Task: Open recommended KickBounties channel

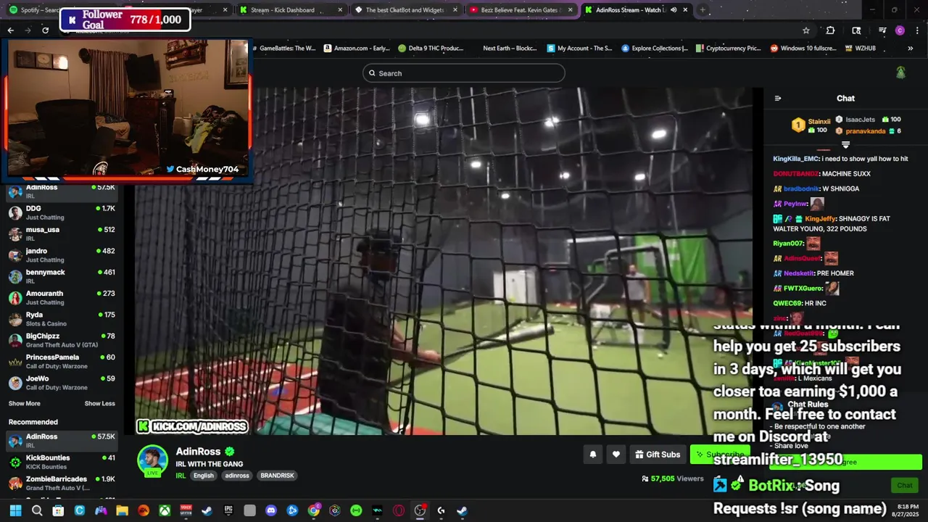Action: [x=62, y=462]
